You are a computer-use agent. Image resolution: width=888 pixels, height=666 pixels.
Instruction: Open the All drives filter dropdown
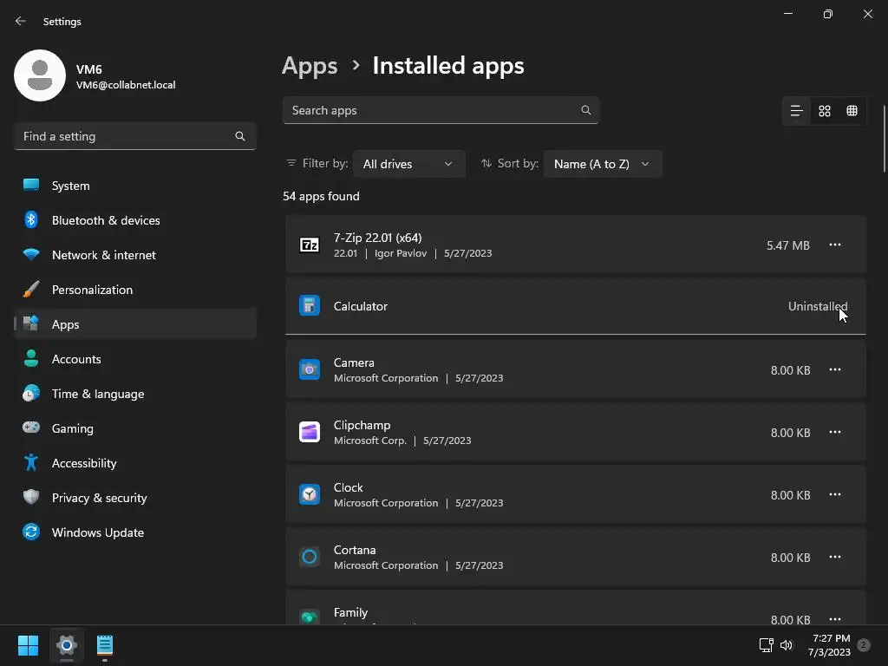[x=408, y=164]
